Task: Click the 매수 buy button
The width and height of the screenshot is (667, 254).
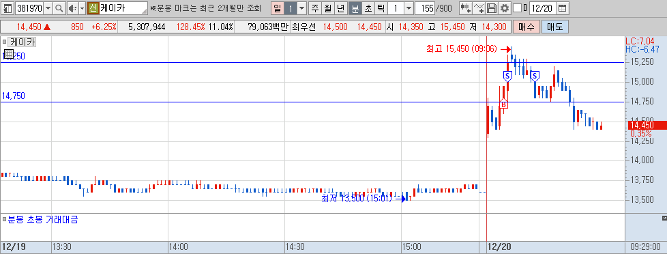Action: click(527, 27)
